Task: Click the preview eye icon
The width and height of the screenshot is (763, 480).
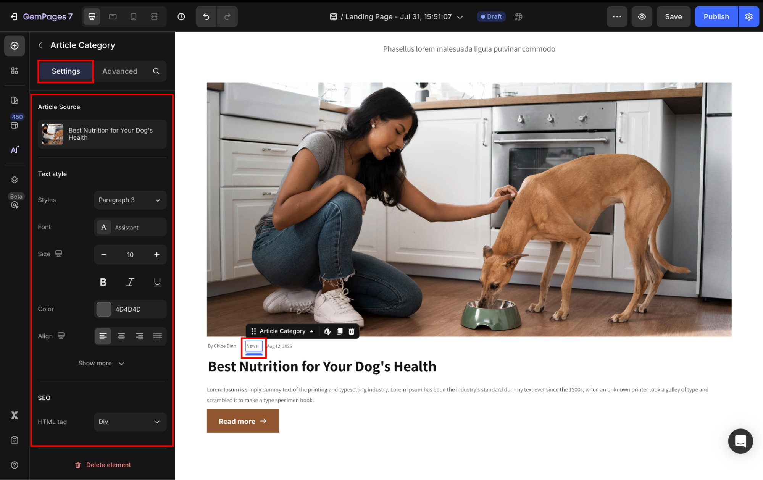Action: pyautogui.click(x=642, y=17)
